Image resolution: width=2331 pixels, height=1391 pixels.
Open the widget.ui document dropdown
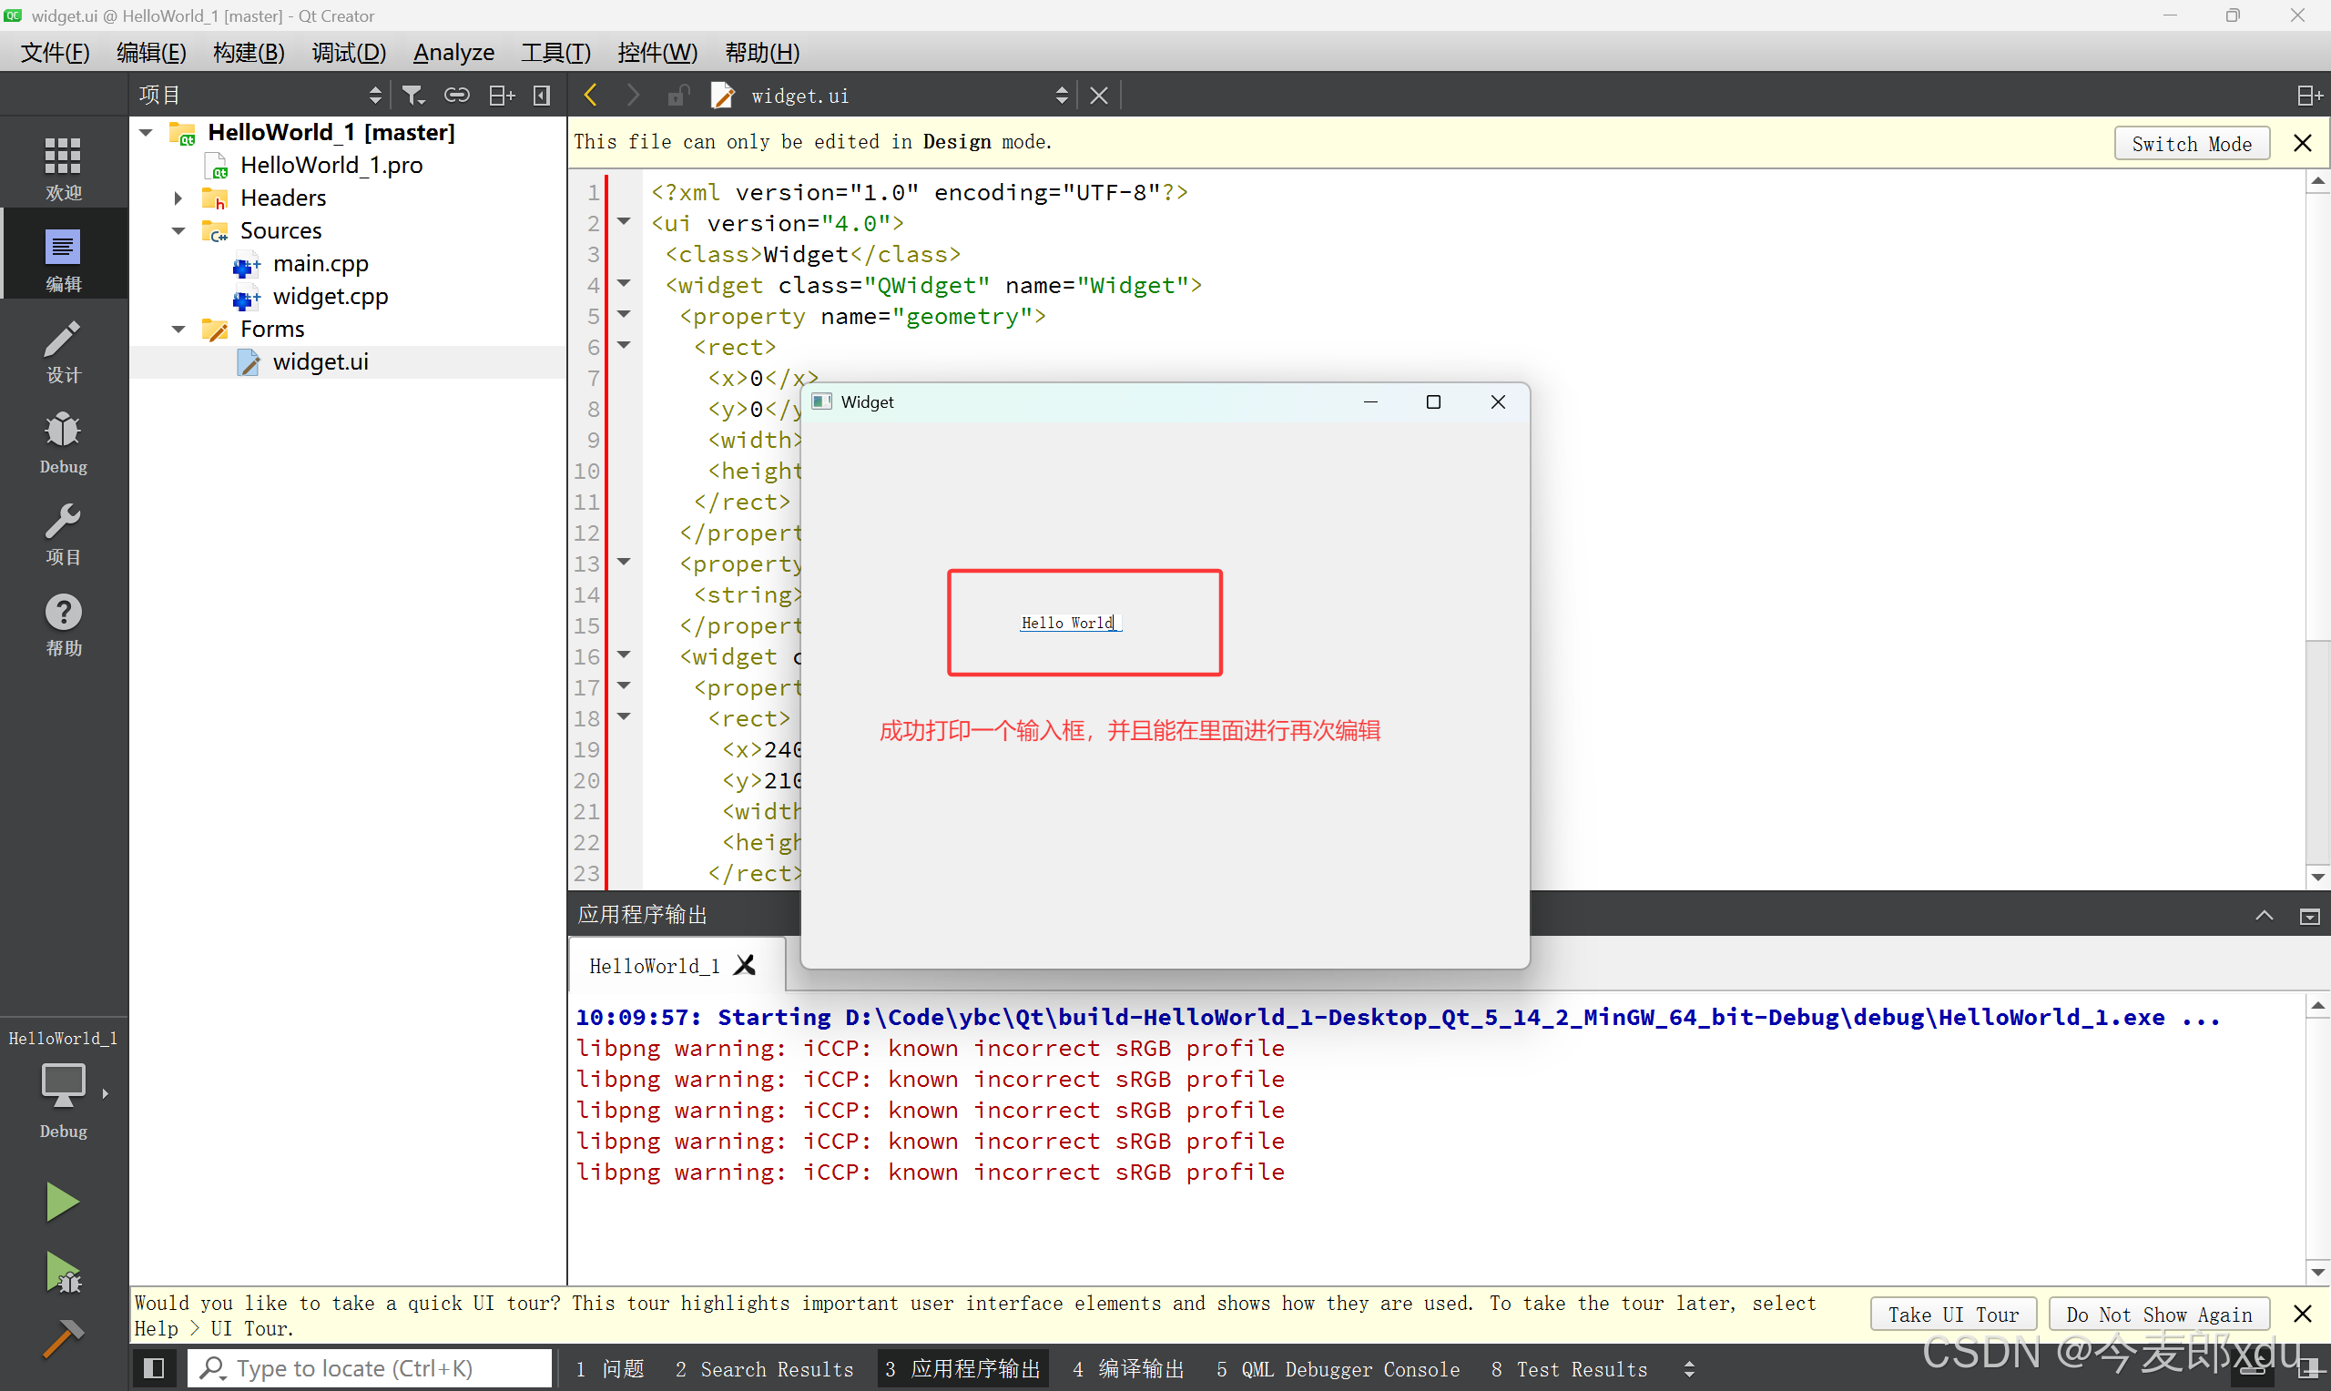click(x=1061, y=95)
